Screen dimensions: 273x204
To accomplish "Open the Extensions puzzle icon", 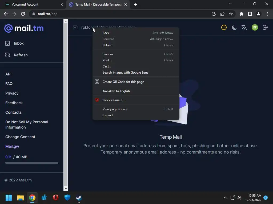I will tap(241, 14).
